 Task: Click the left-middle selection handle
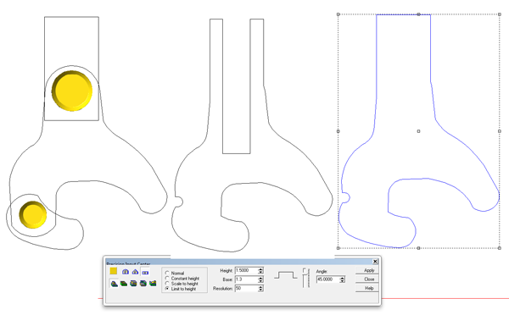pyautogui.click(x=338, y=131)
